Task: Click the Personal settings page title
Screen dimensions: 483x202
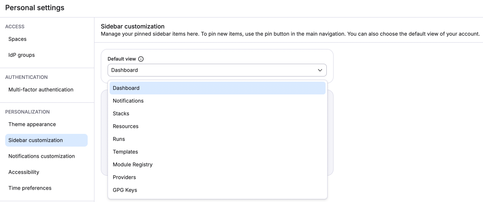Action: point(35,8)
